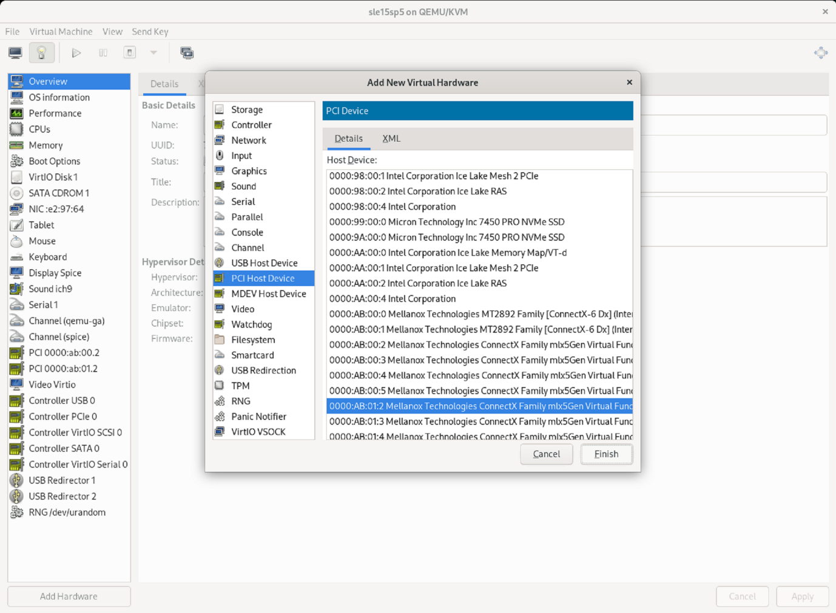The width and height of the screenshot is (836, 613).
Task: Switch to the XML tab in dialog
Action: point(391,139)
